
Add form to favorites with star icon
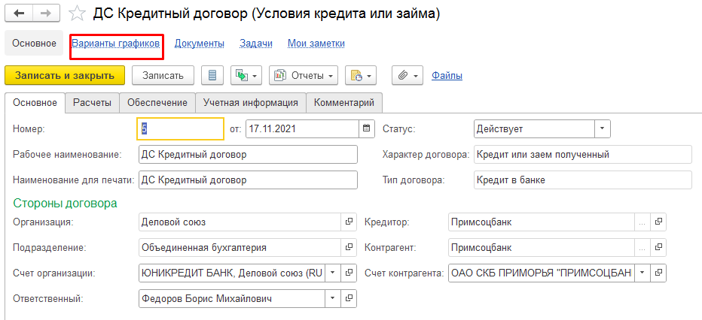(x=77, y=14)
